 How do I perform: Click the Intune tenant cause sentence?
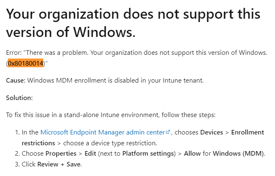pyautogui.click(x=105, y=81)
